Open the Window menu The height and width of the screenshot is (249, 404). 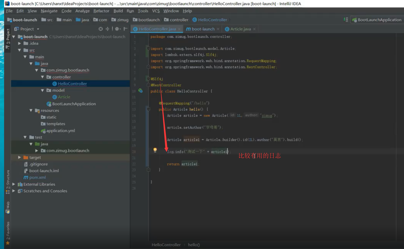171,11
